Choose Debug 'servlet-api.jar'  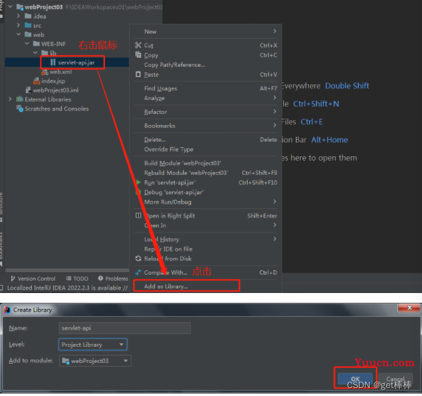206,192
